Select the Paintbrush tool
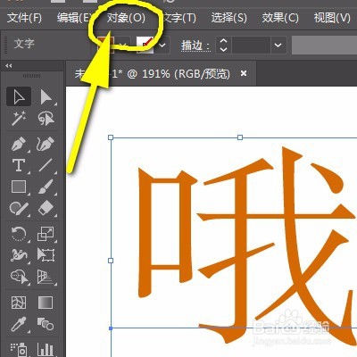Screen dimensions: 357x357 (x=46, y=187)
